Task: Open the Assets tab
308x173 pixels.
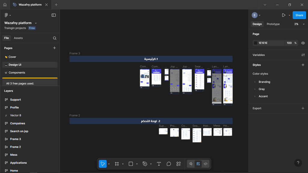Action: 18,38
